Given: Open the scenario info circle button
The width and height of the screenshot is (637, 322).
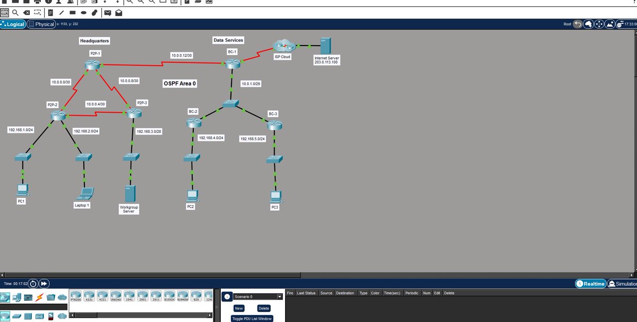Looking at the screenshot, I should pyautogui.click(x=227, y=297).
